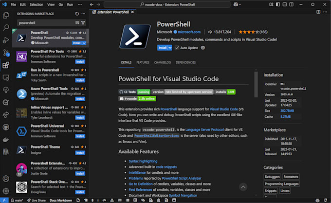This screenshot has height=203, width=331.
Task: Switch to the Changelog tab
Action: click(x=162, y=62)
